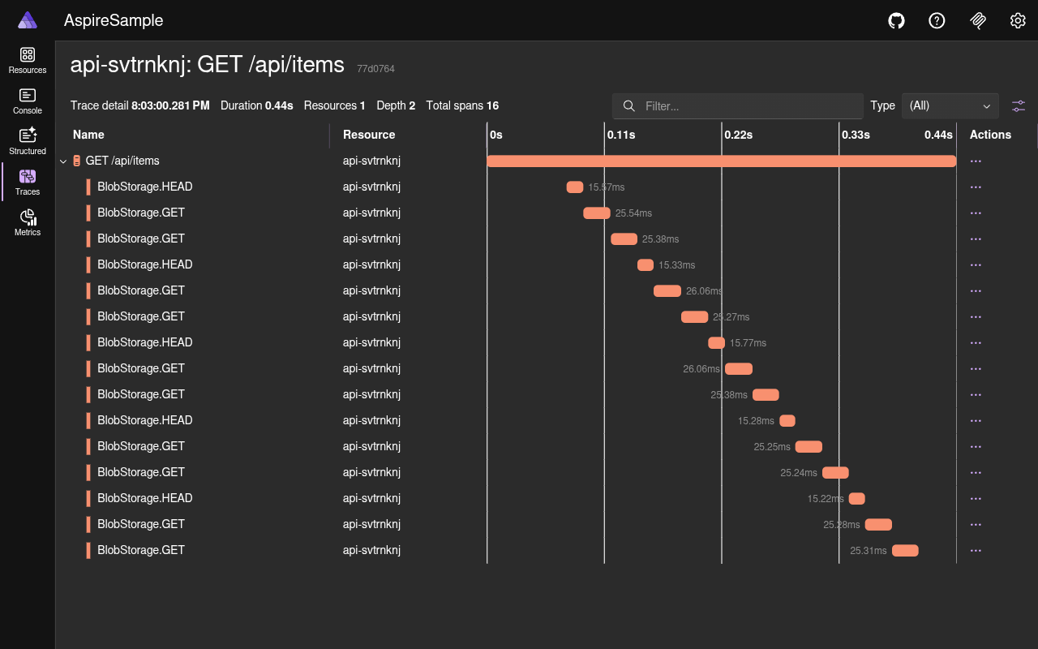Open trace filter options with the sliders icon

[1018, 105]
